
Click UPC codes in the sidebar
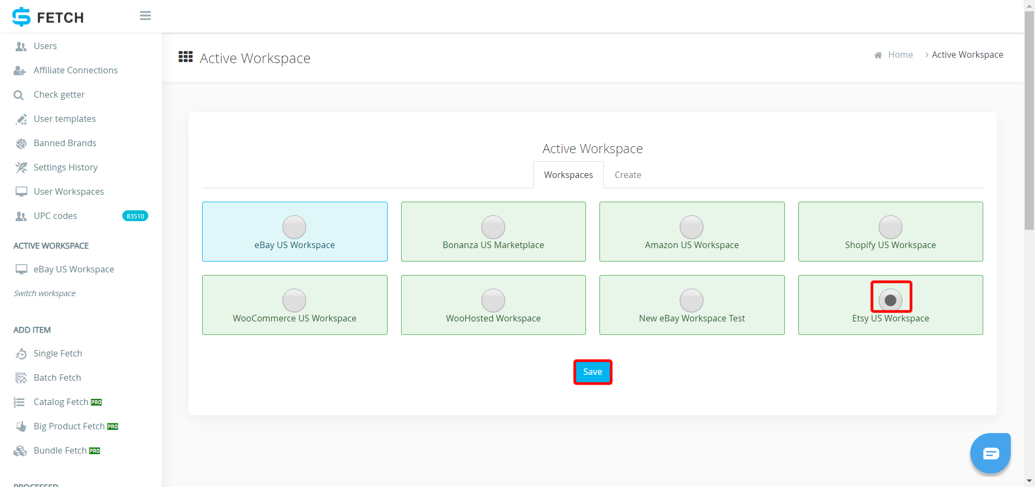pyautogui.click(x=56, y=216)
